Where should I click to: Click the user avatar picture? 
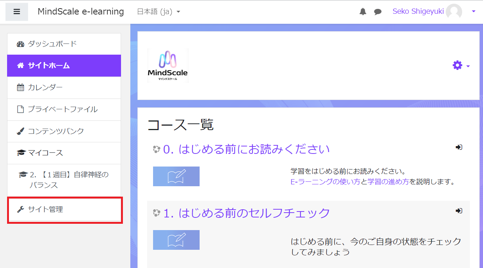(454, 12)
